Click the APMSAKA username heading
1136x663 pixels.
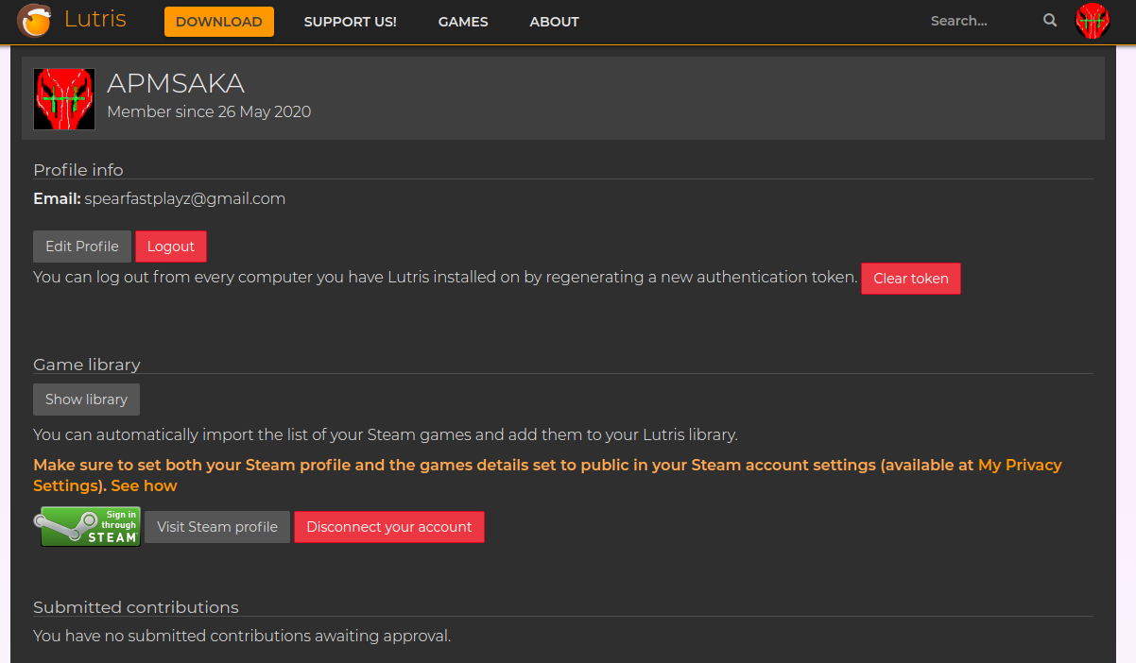176,84
